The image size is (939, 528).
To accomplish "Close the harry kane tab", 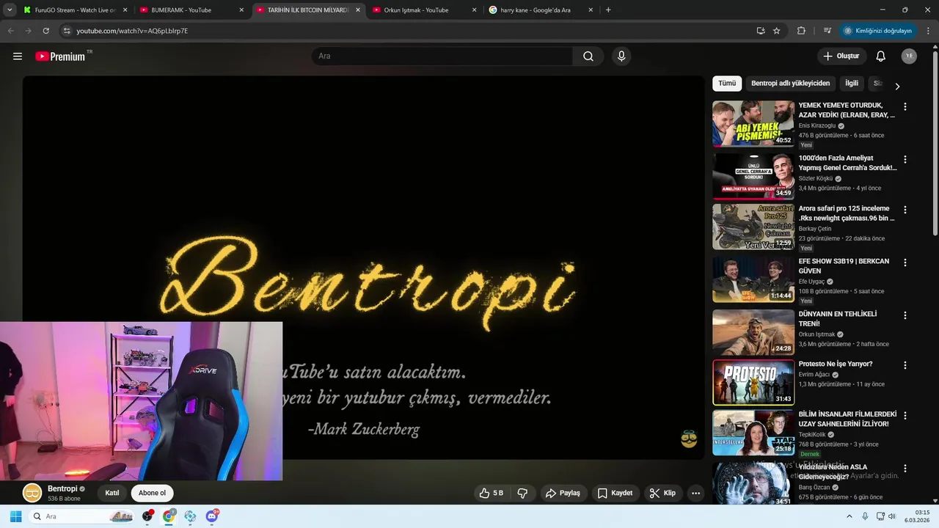I will coord(591,10).
